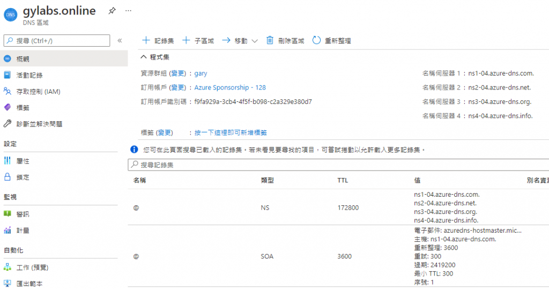Select name server ns1-04.azure-dns.com. in essentials
This screenshot has height=289, width=549.
click(x=501, y=73)
